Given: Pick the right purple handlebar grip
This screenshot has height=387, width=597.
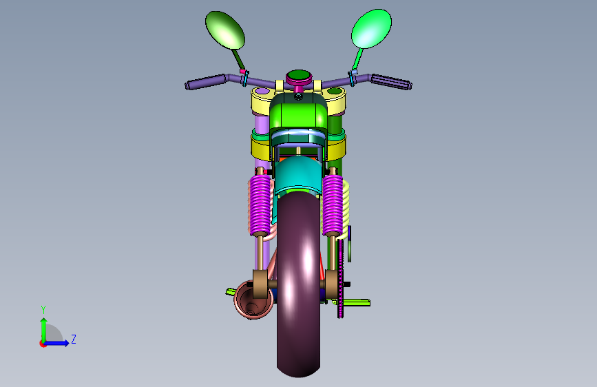Looking at the screenshot, I should tap(391, 82).
